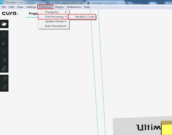Close the Extensions menu

tap(45, 7)
